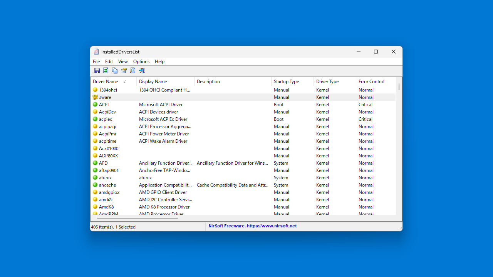Select the 'Acx01000' driver name text
The width and height of the screenshot is (493, 277).
pyautogui.click(x=109, y=148)
